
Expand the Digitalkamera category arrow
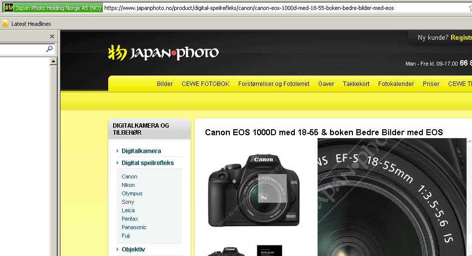tap(118, 151)
